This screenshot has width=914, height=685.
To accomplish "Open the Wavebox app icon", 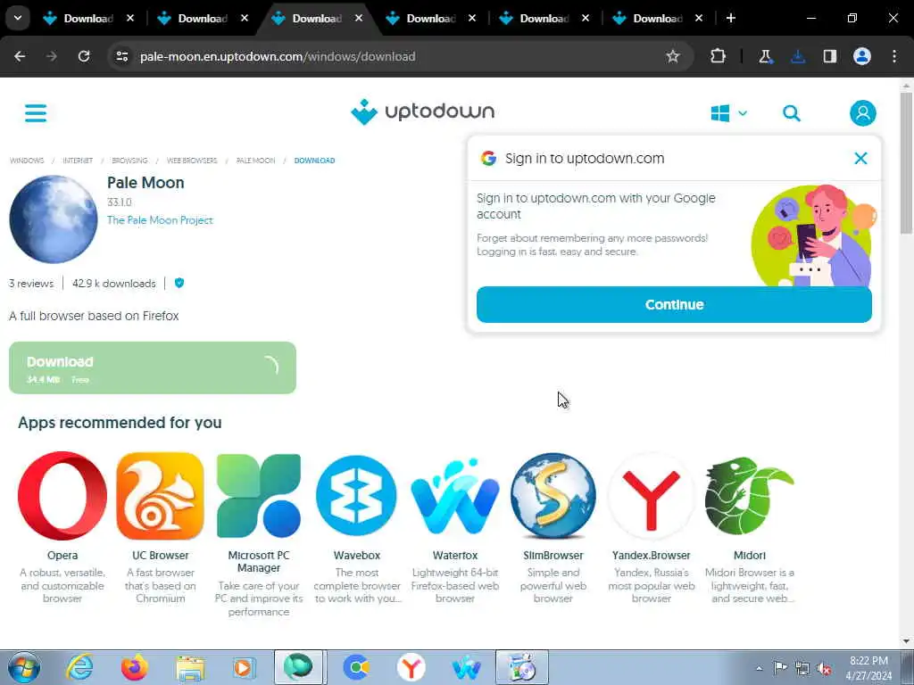I will coord(357,496).
